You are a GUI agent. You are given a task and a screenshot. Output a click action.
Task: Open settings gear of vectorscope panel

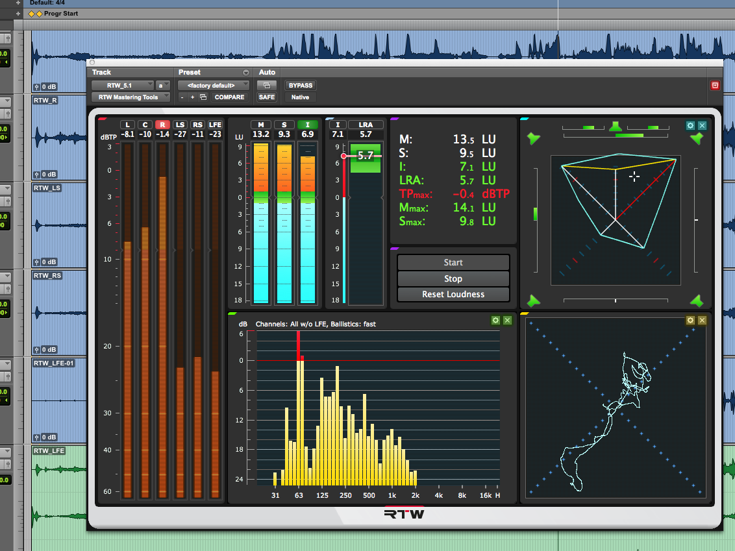pos(690,320)
